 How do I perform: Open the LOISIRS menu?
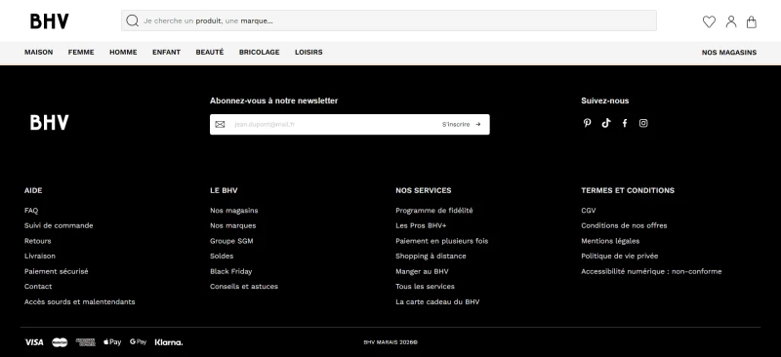(x=308, y=53)
